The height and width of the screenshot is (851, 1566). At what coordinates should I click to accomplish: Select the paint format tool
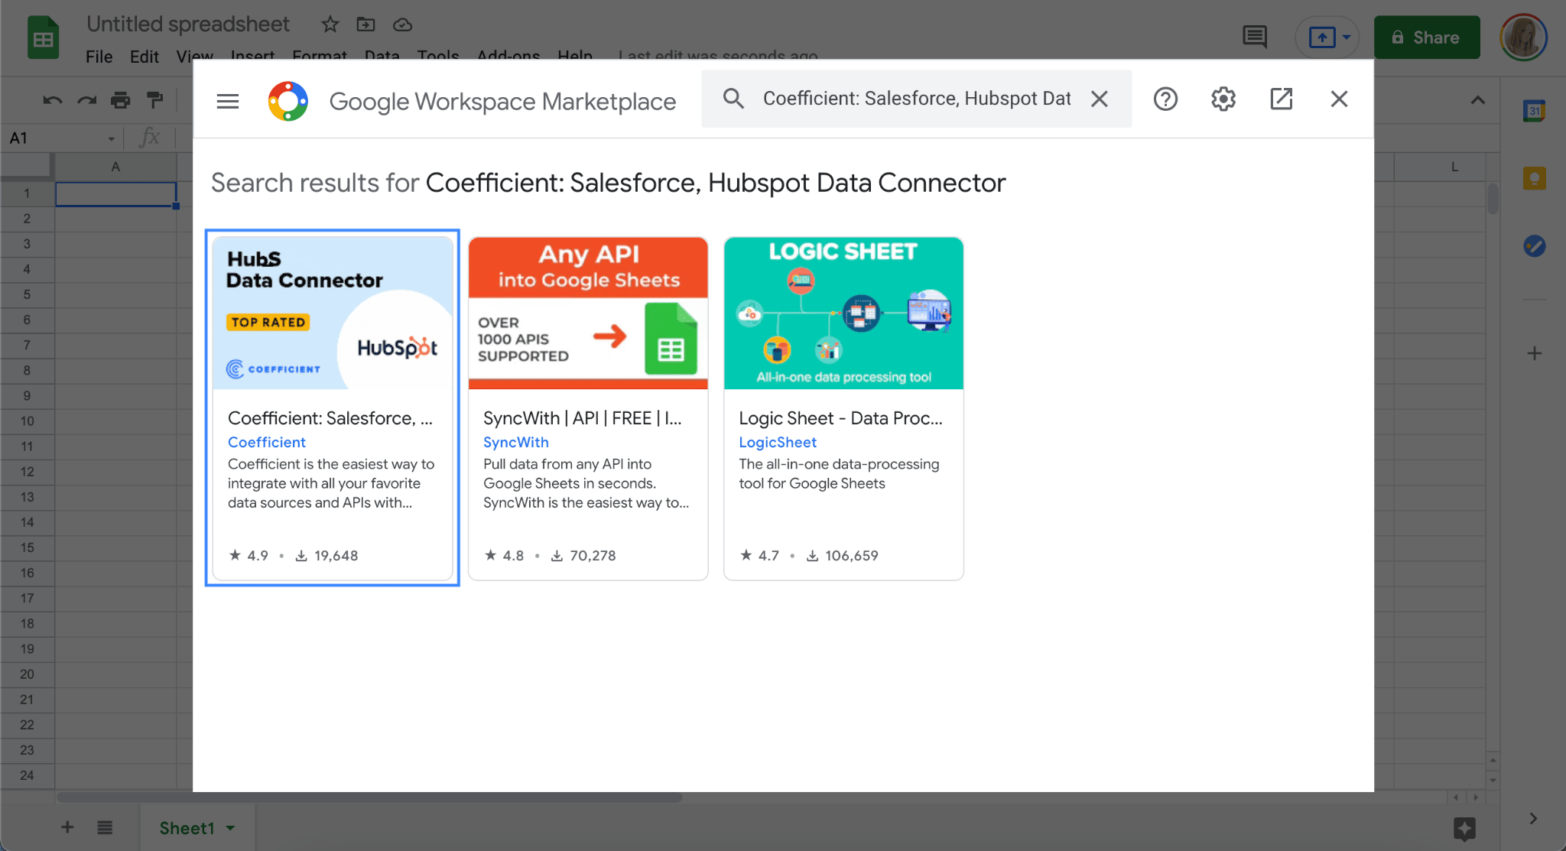(155, 100)
